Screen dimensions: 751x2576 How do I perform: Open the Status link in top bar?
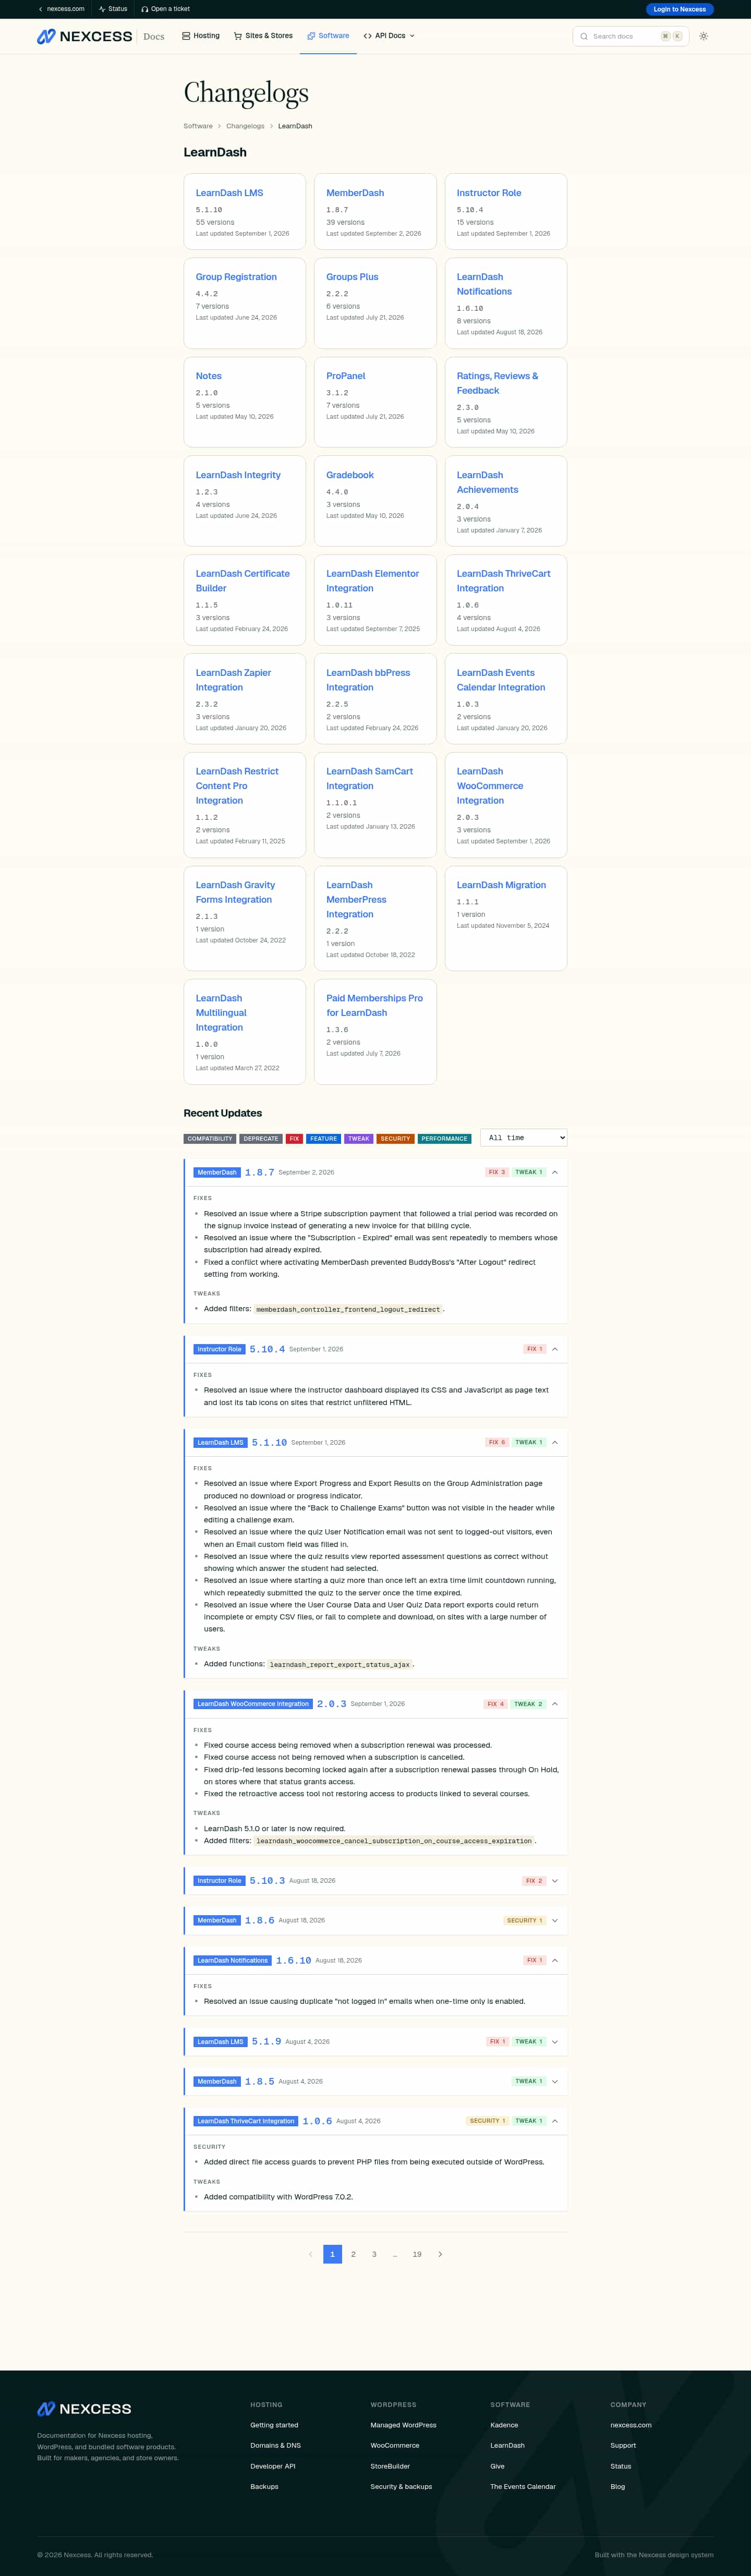pyautogui.click(x=113, y=9)
